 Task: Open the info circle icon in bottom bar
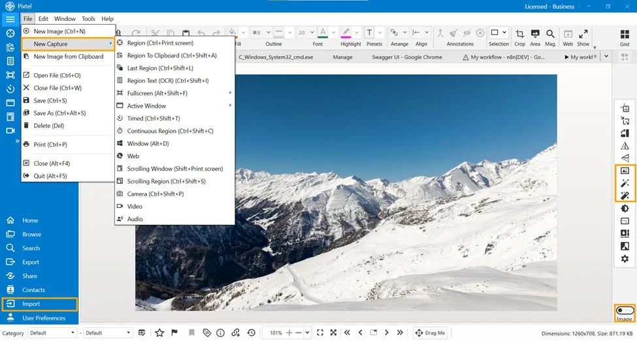[x=221, y=333]
